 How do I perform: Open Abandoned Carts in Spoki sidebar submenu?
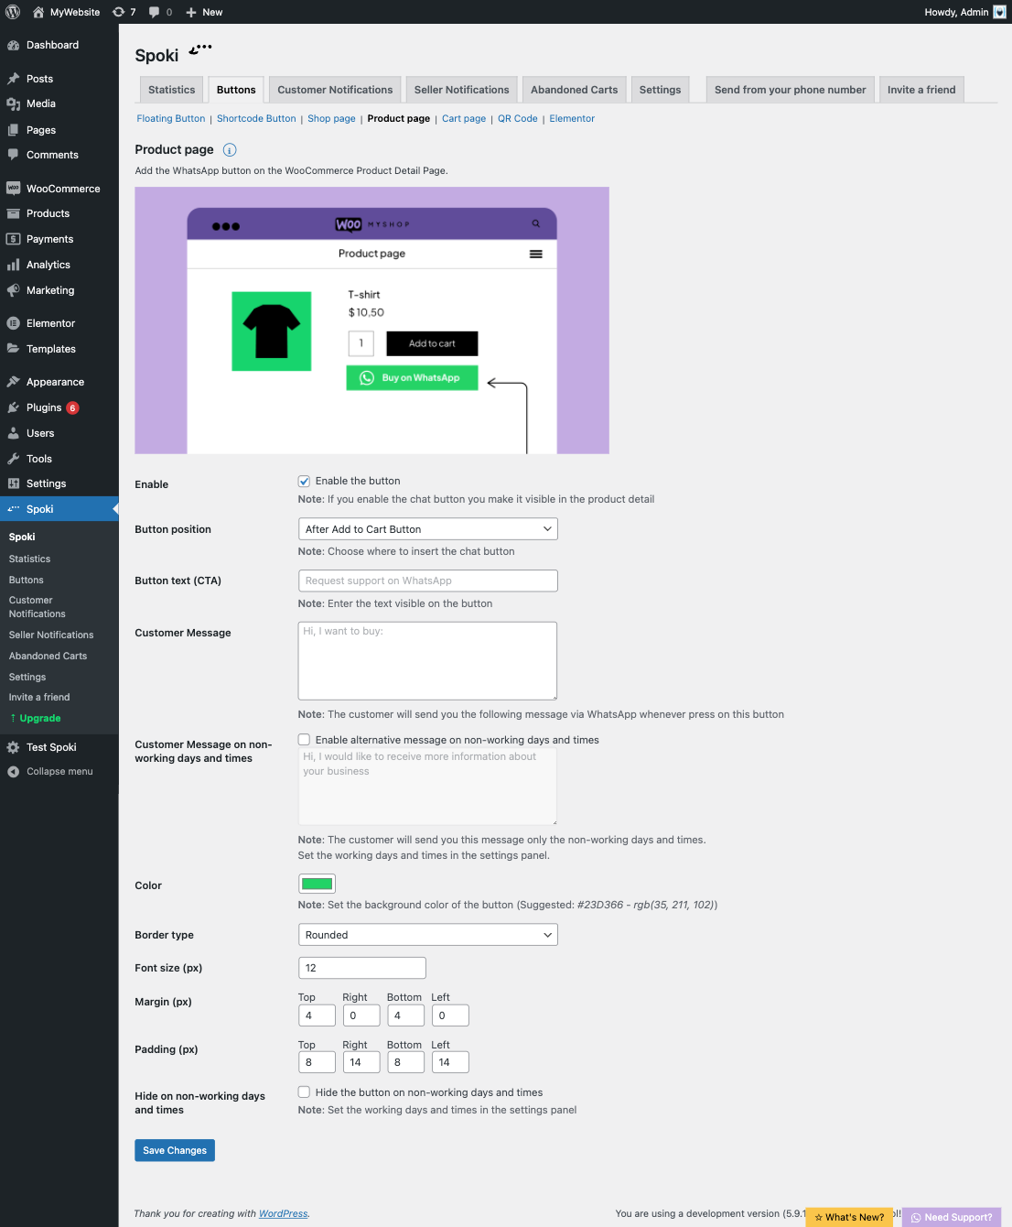[x=48, y=657]
